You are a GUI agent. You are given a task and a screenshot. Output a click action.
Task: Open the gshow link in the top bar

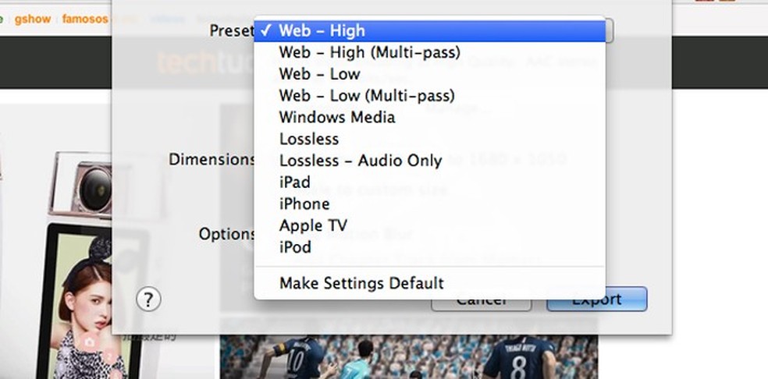[x=31, y=18]
